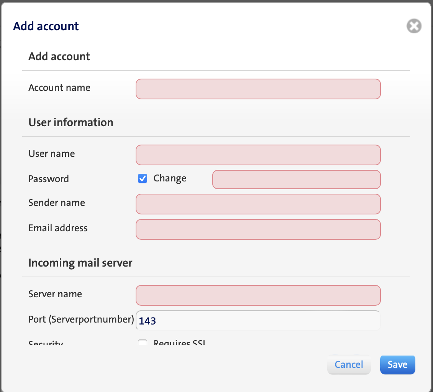This screenshot has height=392, width=433.
Task: Click the 'Account name' field label
Action: click(x=59, y=88)
